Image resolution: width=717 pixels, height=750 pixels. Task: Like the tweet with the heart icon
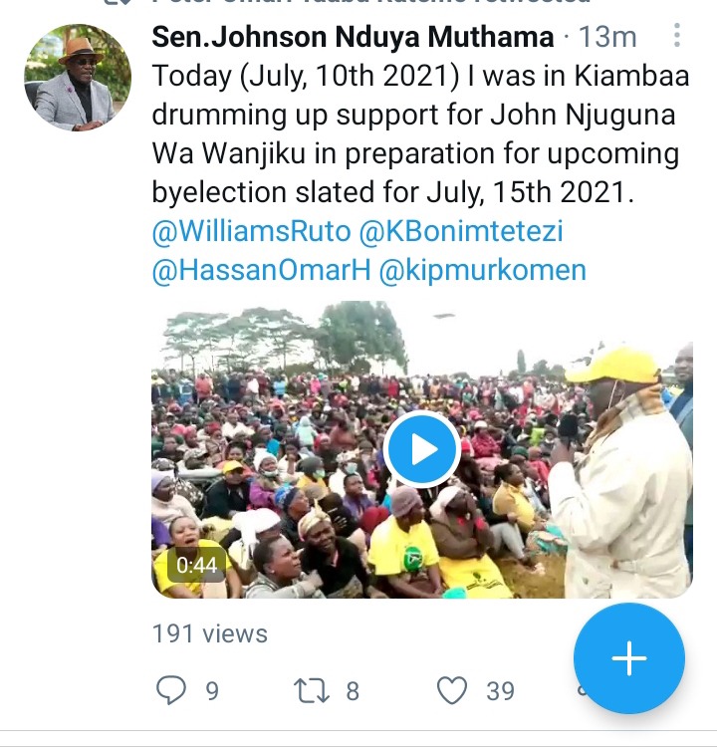(452, 690)
